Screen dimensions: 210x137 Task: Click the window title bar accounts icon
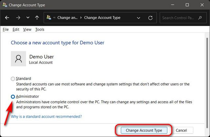(x=5, y=5)
